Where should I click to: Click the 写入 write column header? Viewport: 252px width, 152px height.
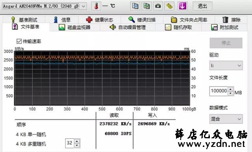152,115
